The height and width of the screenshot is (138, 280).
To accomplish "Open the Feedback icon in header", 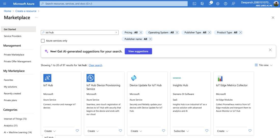I will pyautogui.click(x=233, y=4).
